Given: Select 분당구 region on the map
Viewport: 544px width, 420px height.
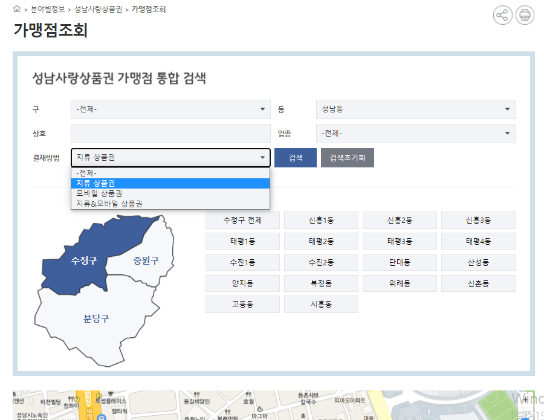Looking at the screenshot, I should click(x=96, y=318).
